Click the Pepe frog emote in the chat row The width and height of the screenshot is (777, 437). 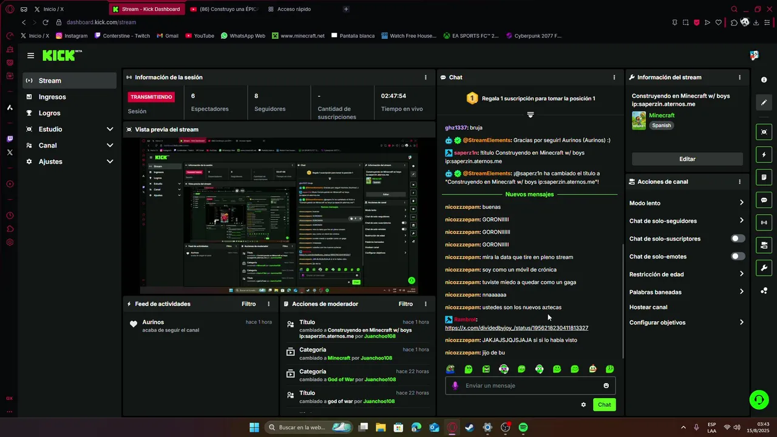(x=450, y=369)
